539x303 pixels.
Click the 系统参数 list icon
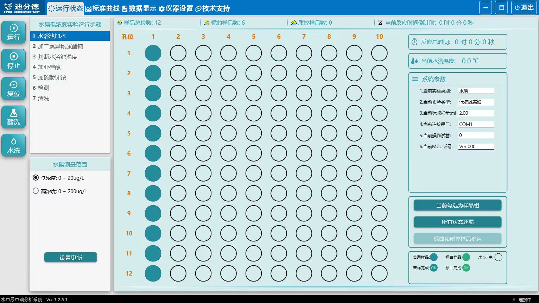pos(415,79)
